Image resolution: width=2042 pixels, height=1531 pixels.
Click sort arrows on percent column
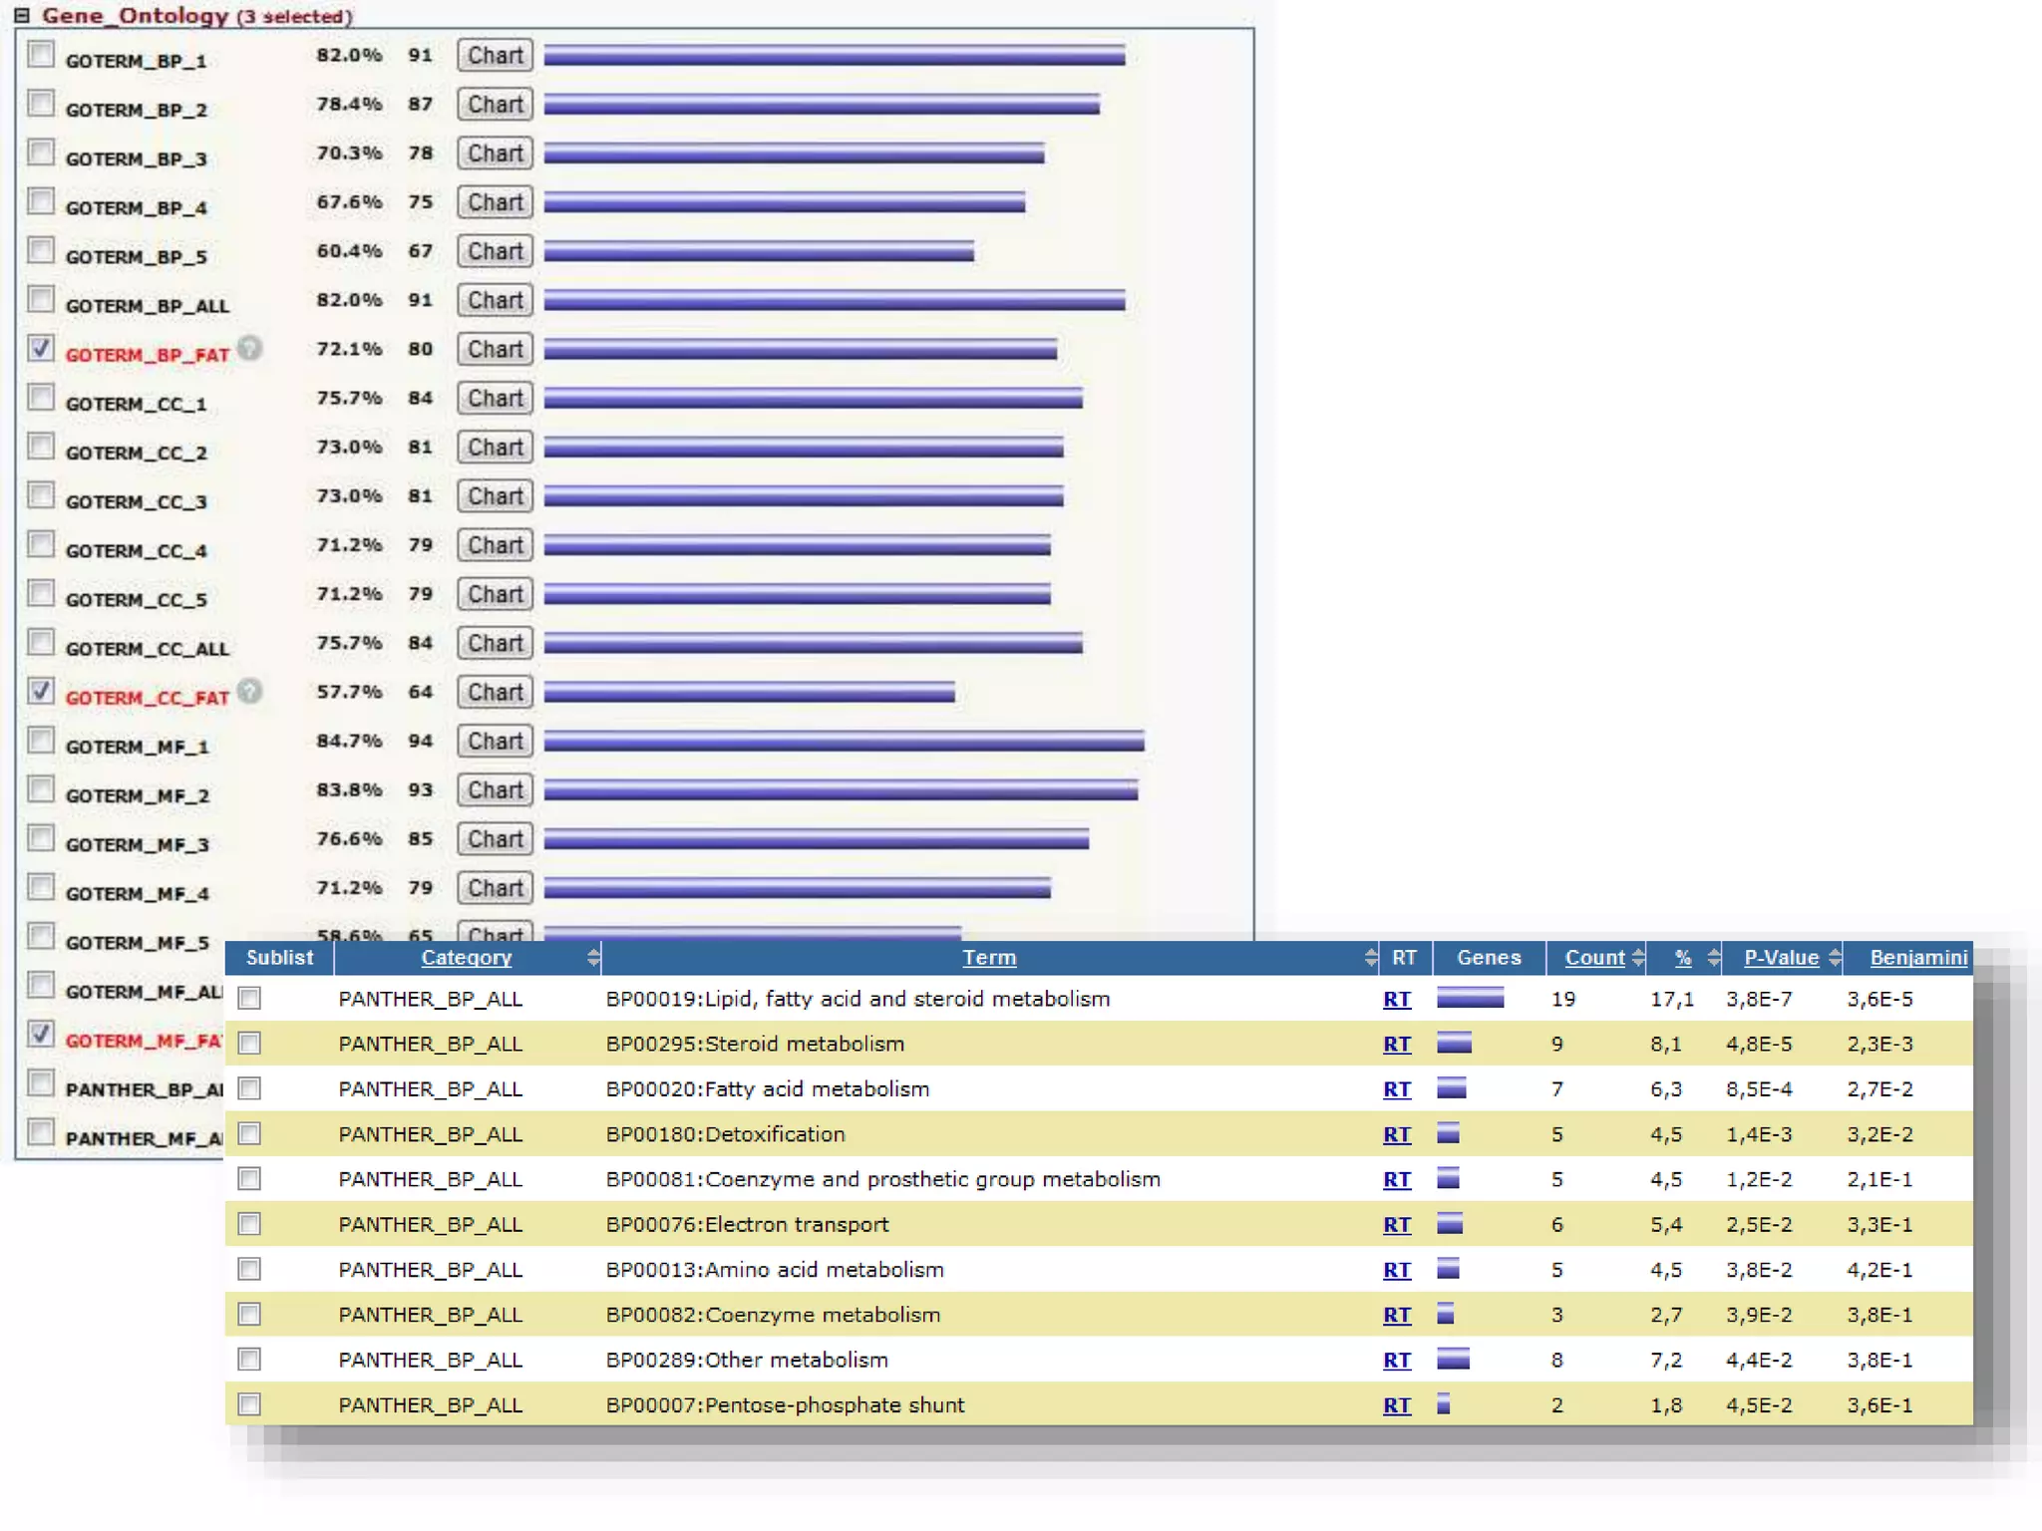tap(1713, 958)
